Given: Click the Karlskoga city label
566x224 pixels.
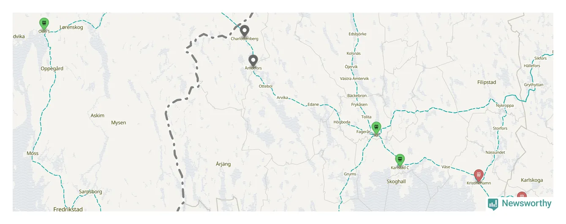Looking at the screenshot, I should pyautogui.click(x=532, y=180).
